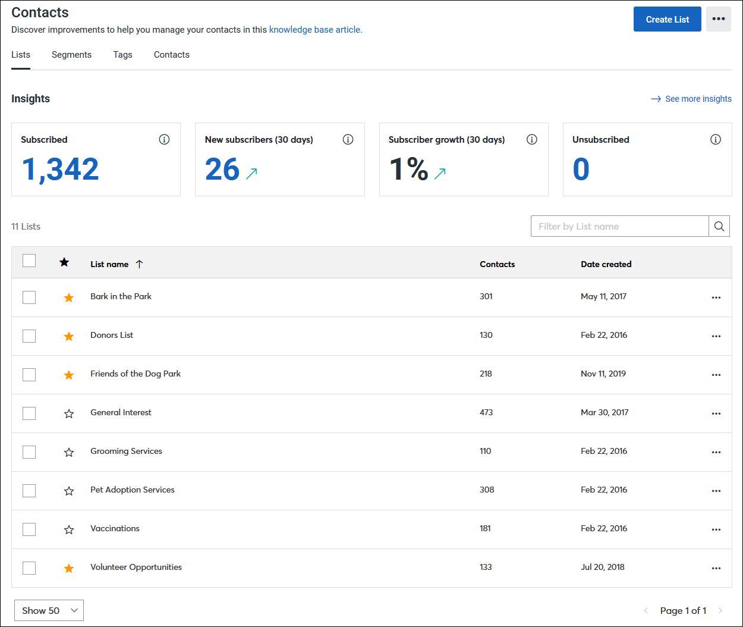
Task: Open more actions for Vaccinations
Action: tap(716, 529)
